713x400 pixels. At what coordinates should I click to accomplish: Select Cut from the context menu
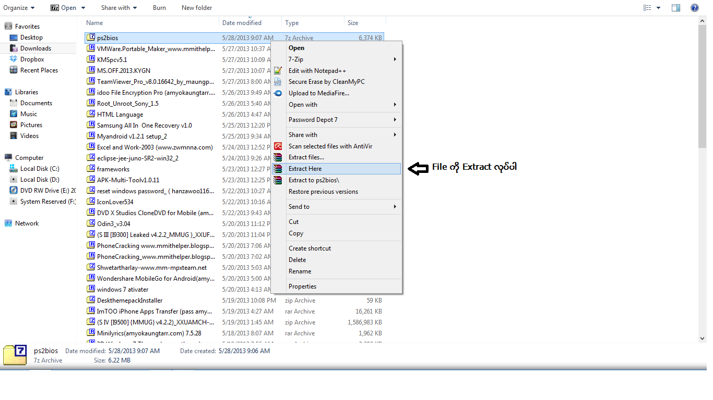point(337,222)
